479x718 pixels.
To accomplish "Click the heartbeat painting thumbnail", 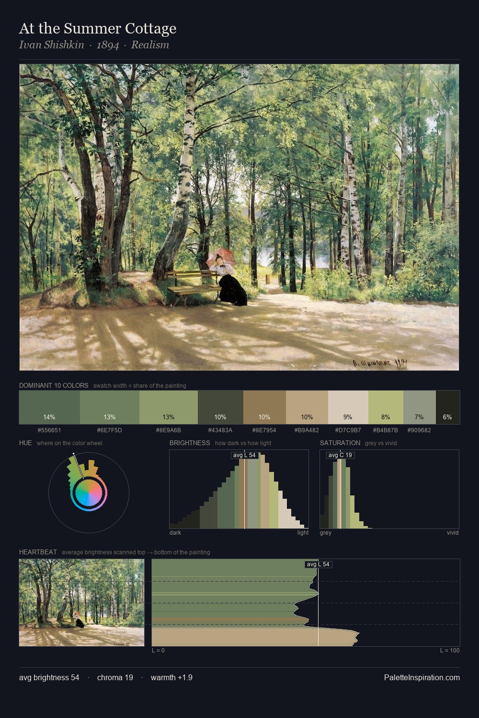I will 81,603.
